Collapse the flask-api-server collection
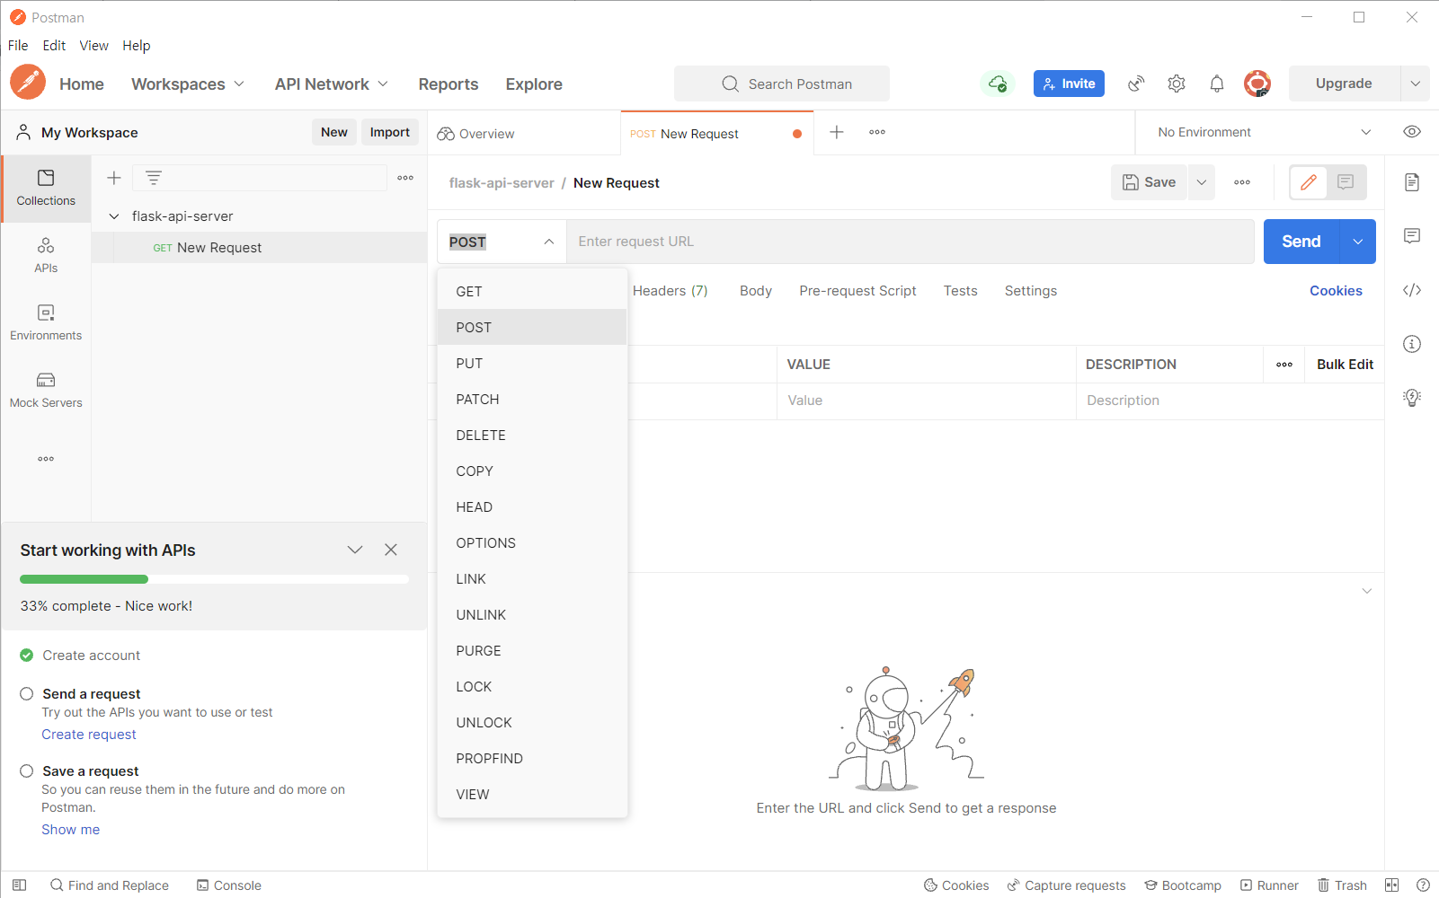Screen dimensions: 1439x898 (114, 216)
